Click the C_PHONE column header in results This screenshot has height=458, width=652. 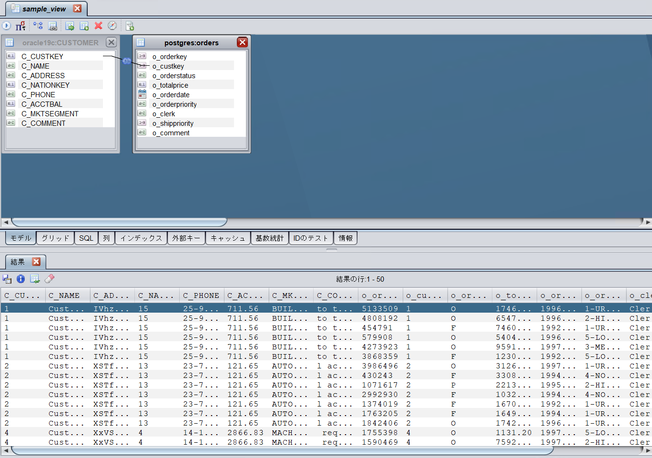point(202,295)
